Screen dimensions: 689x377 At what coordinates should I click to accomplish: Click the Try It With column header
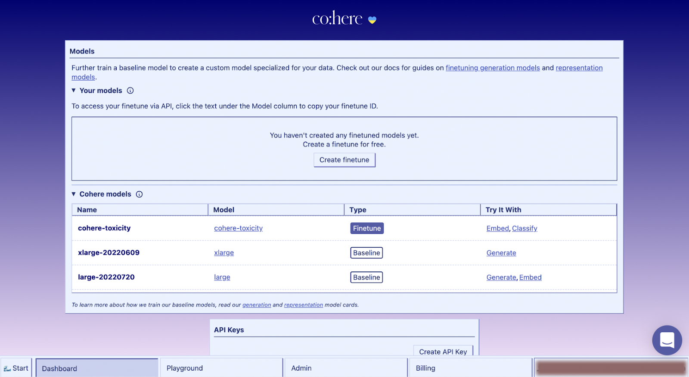point(549,210)
